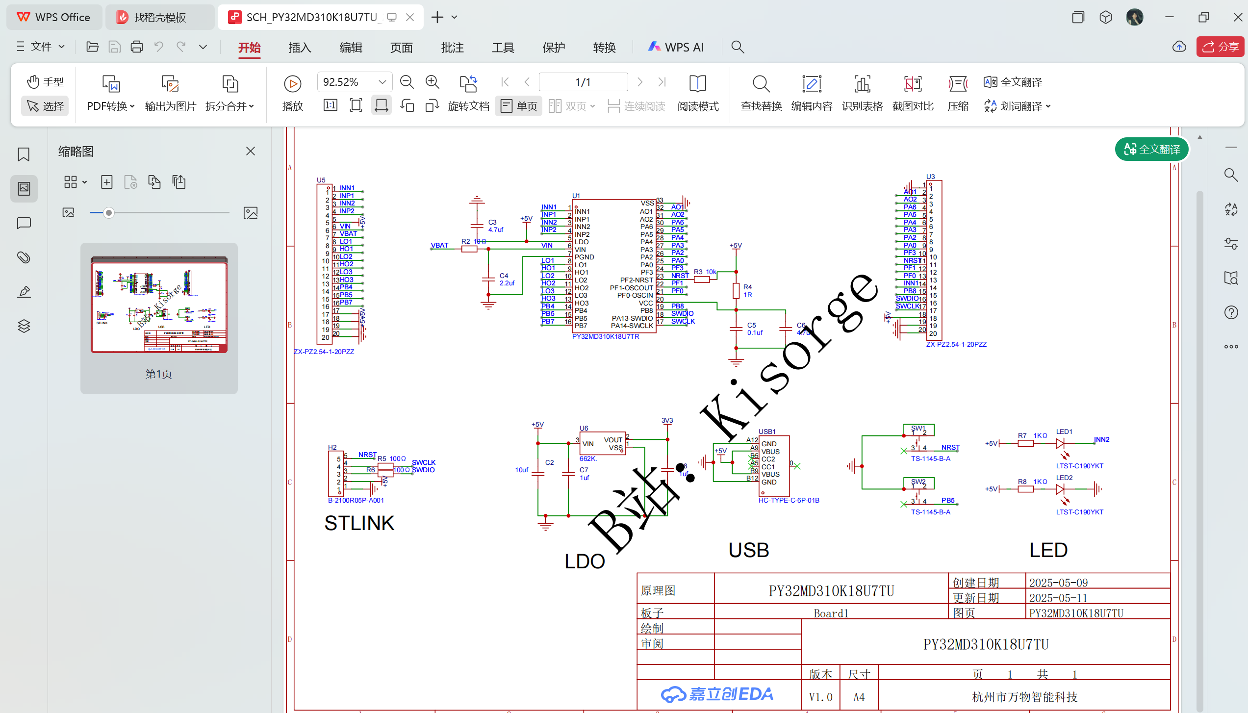
Task: Expand the zoom percentage dropdown
Action: pos(382,82)
